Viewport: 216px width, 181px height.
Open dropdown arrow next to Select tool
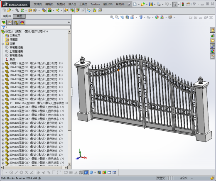click(x=179, y=5)
